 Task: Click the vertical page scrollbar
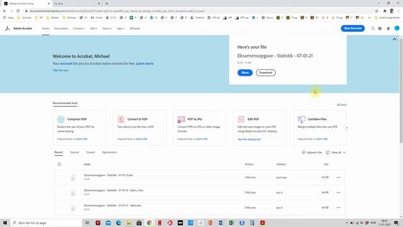(401, 90)
